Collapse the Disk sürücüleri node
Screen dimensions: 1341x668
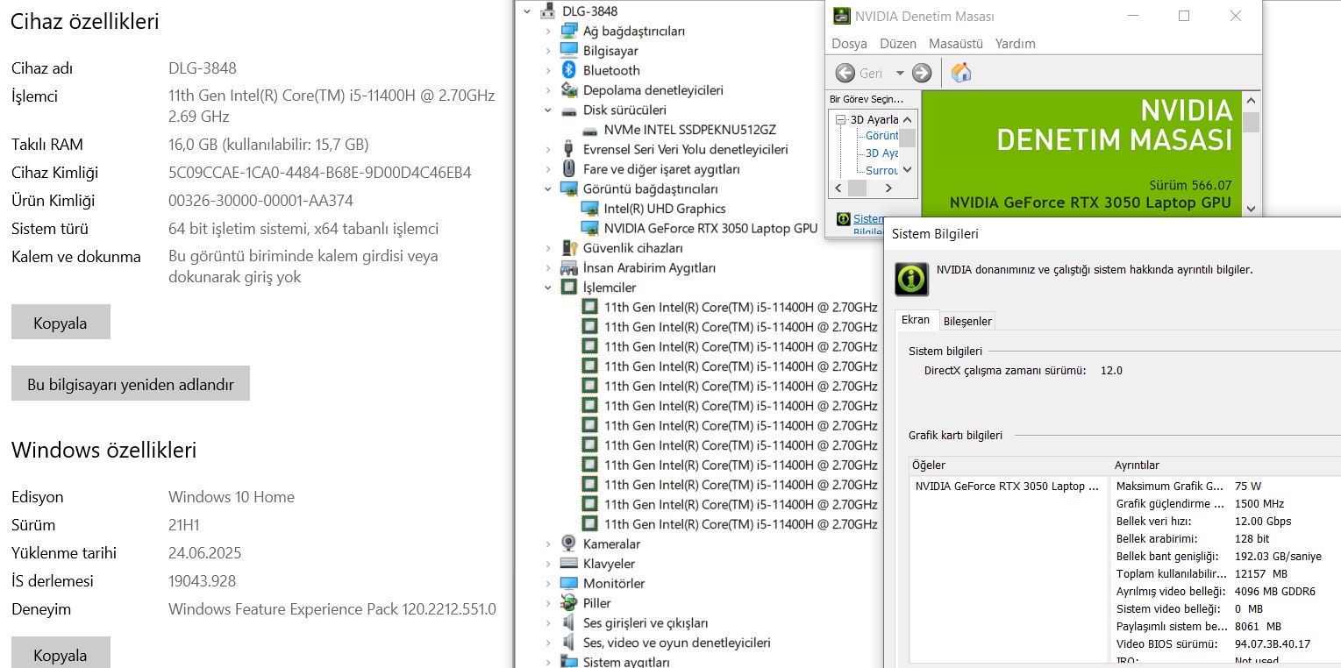(x=548, y=110)
